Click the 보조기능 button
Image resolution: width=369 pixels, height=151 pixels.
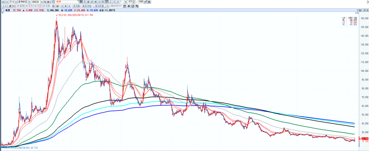click(87, 6)
